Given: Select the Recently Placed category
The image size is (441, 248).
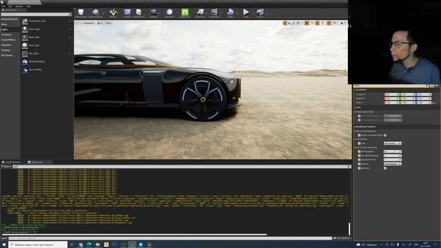Looking at the screenshot, I should pos(9,19).
